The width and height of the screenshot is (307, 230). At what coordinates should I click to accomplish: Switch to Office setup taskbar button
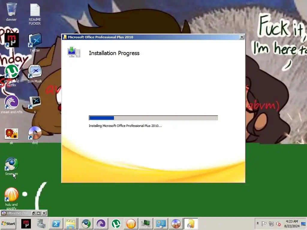191,223
